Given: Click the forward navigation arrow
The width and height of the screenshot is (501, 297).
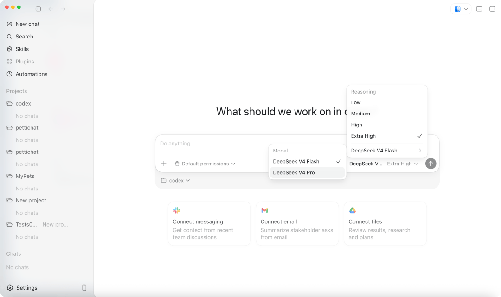Looking at the screenshot, I should coord(63,9).
